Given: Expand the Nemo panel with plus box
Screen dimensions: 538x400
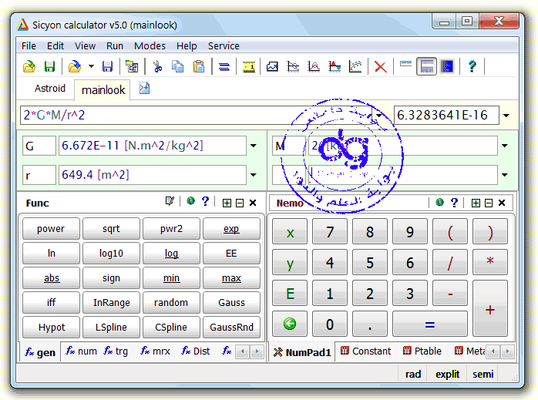Looking at the screenshot, I should click(476, 203).
